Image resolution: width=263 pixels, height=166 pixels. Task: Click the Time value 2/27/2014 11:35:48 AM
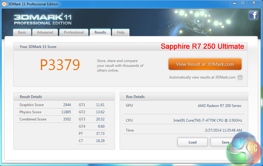pyautogui.click(x=223, y=130)
